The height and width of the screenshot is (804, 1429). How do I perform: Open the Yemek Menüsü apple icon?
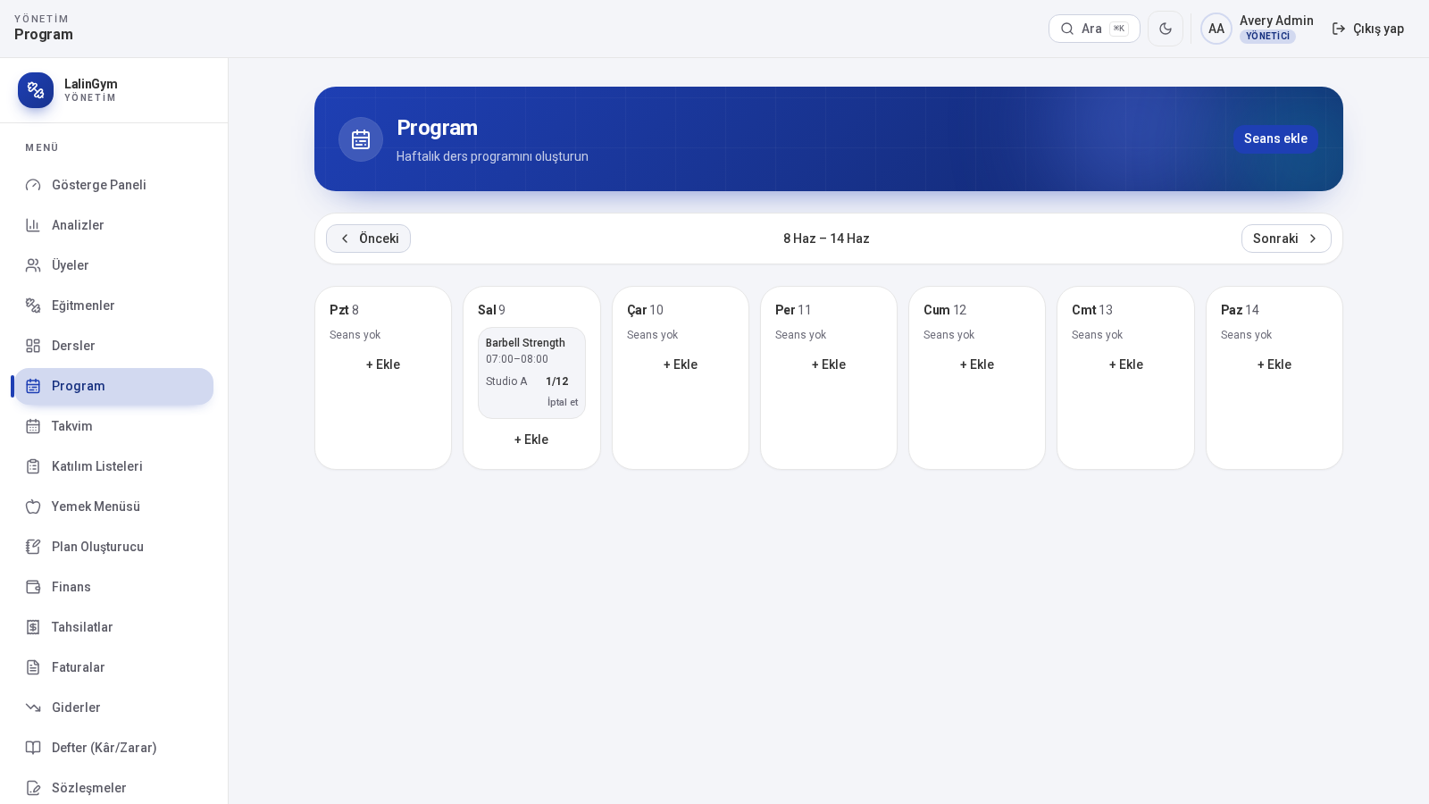[33, 507]
